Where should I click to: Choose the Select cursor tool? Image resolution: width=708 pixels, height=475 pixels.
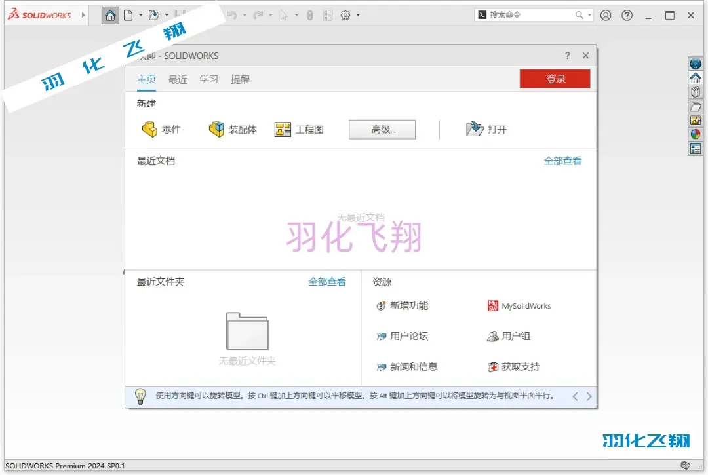284,15
